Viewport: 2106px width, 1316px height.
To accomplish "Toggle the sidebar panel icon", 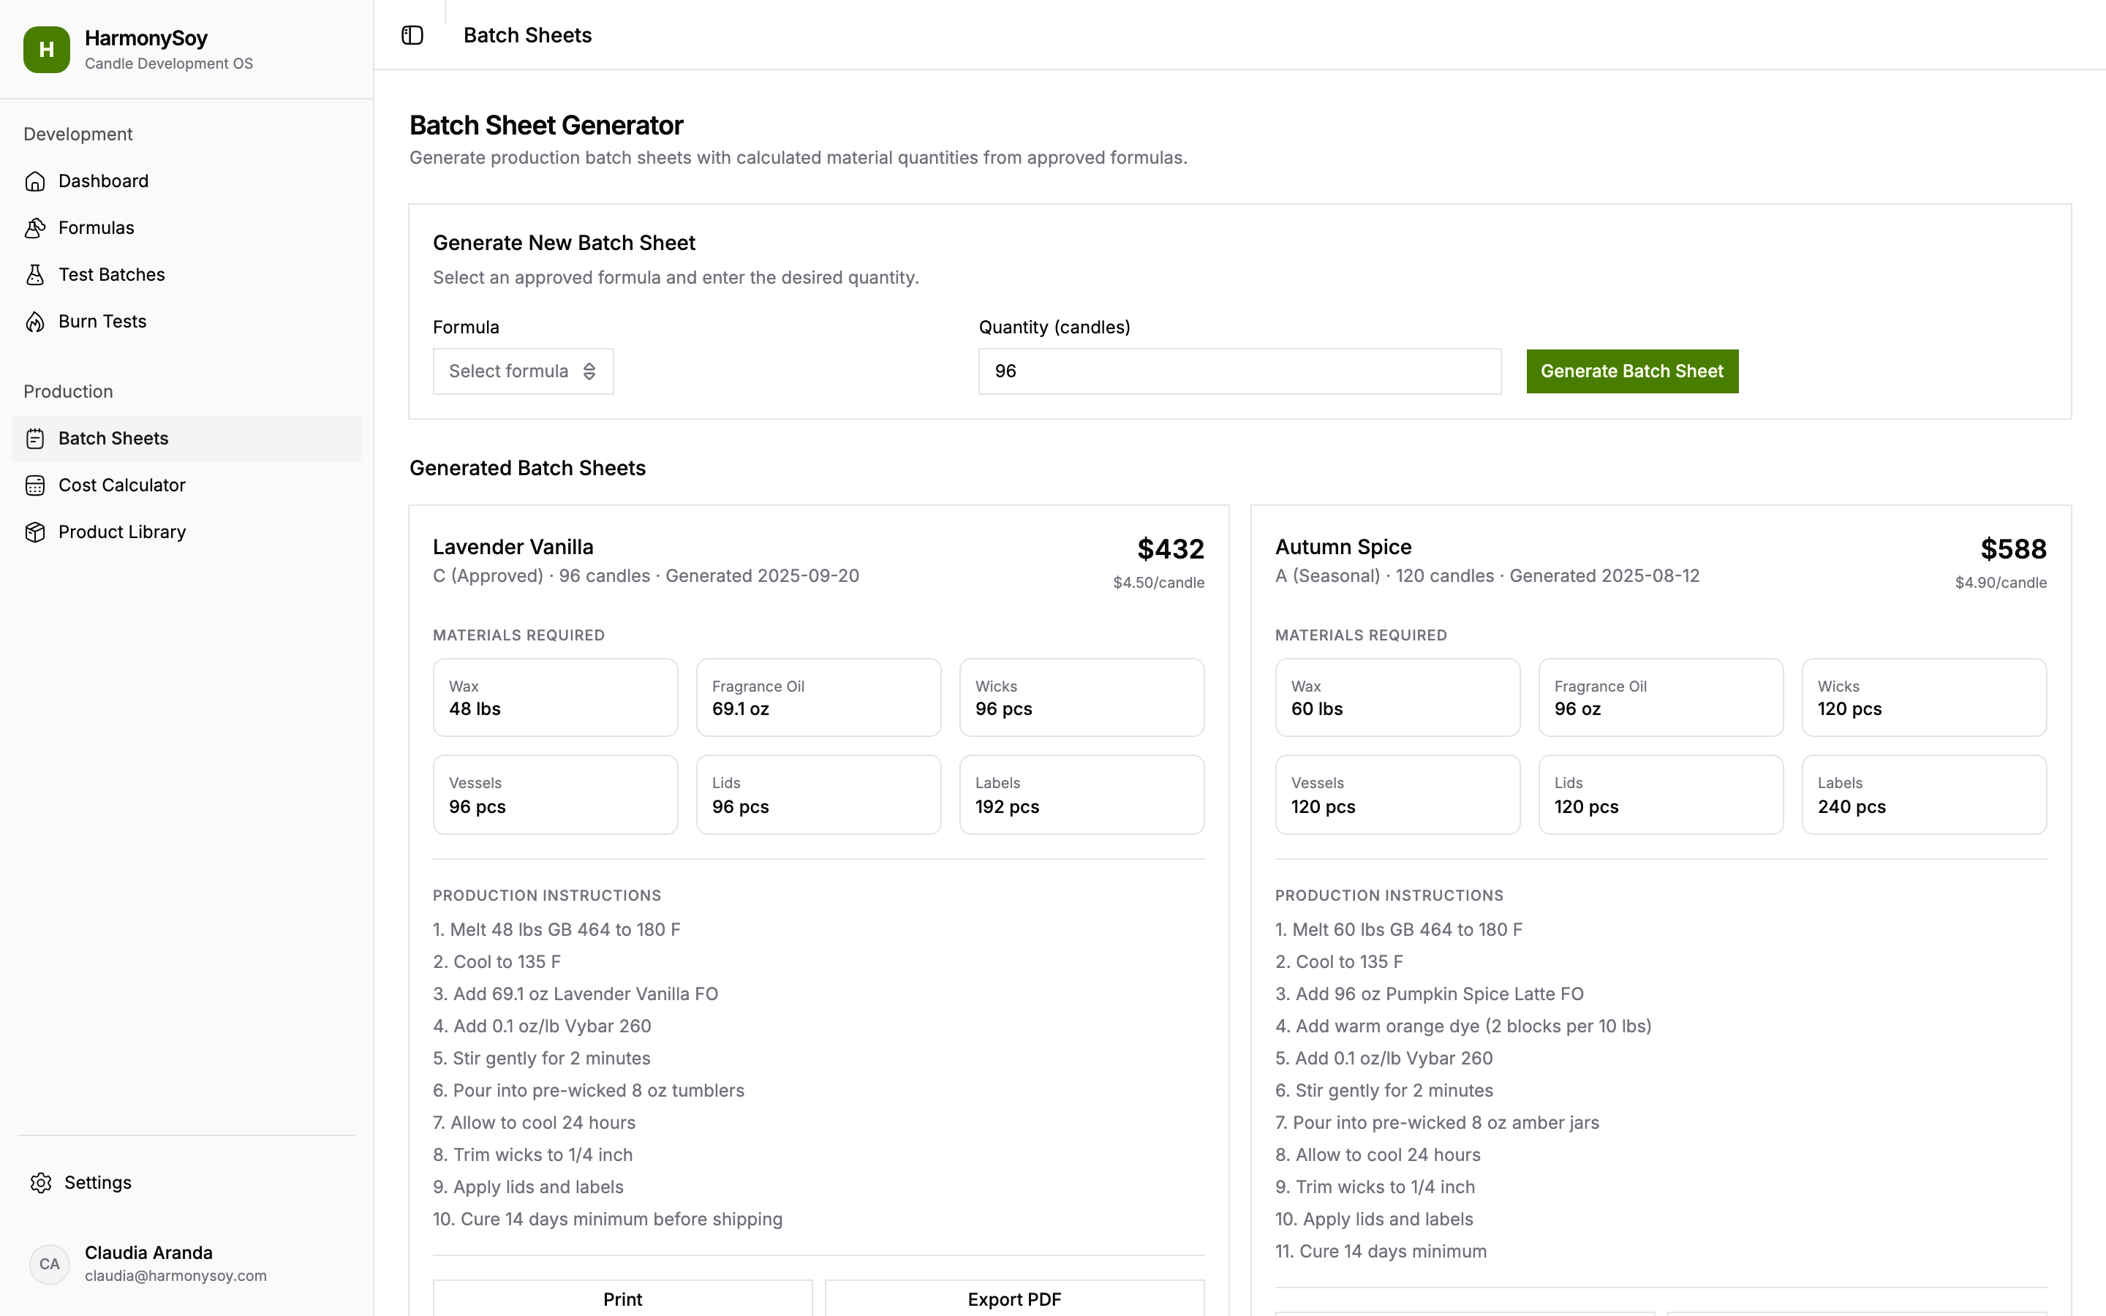I will (412, 35).
